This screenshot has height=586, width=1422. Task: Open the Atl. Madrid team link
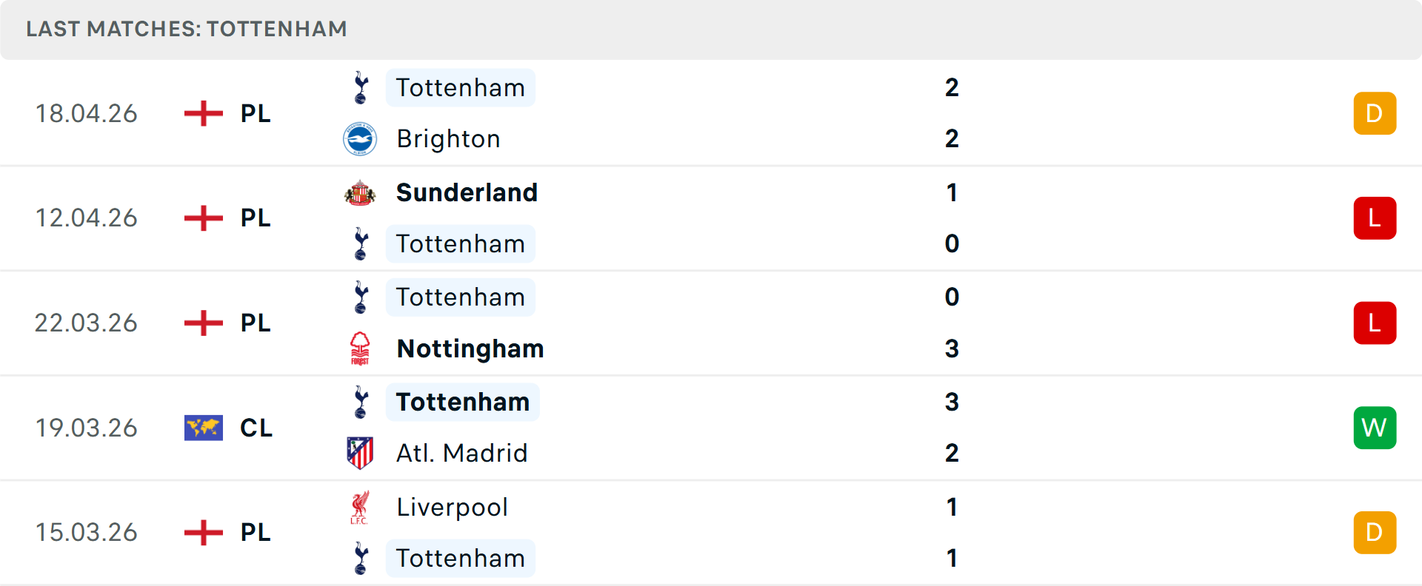click(x=461, y=453)
